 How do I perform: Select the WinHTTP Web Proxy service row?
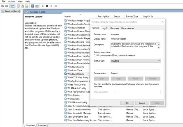click(77, 77)
